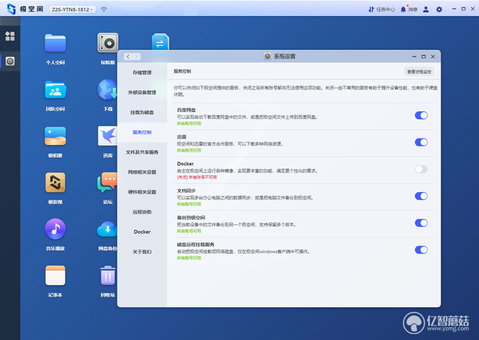Toggle off the 百度网盘 service
Image resolution: width=479 pixels, height=340 pixels.
(421, 116)
